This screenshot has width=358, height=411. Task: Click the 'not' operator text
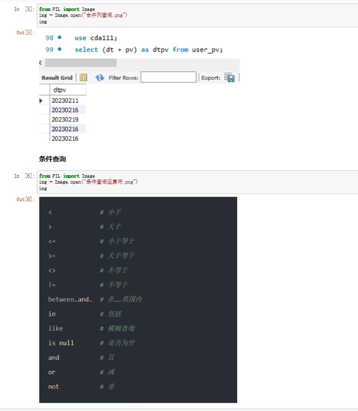(54, 386)
